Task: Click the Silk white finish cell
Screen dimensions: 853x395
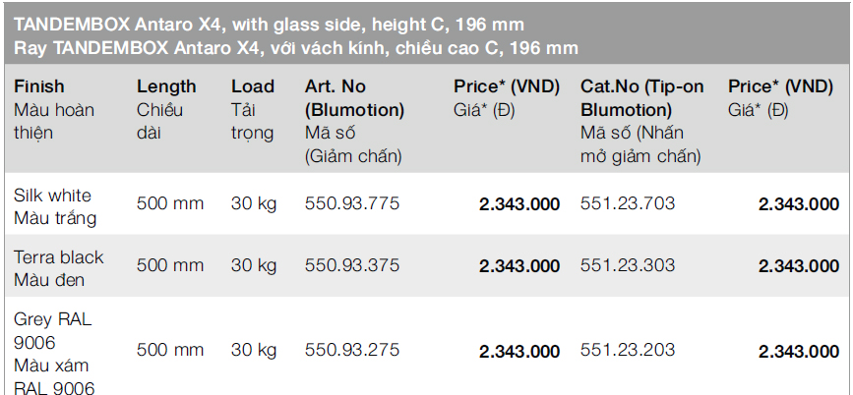Action: coord(55,206)
